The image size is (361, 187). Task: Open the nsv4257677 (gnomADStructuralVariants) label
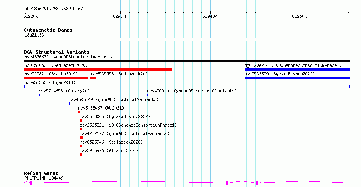click(x=125, y=133)
